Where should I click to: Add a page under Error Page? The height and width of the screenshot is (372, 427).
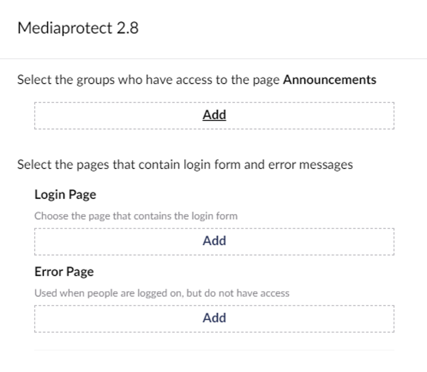(x=214, y=318)
